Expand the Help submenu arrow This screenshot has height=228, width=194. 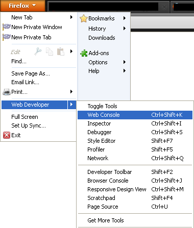point(125,71)
